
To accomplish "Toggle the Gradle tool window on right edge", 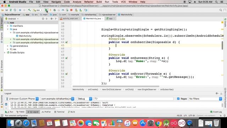I will [225, 23].
